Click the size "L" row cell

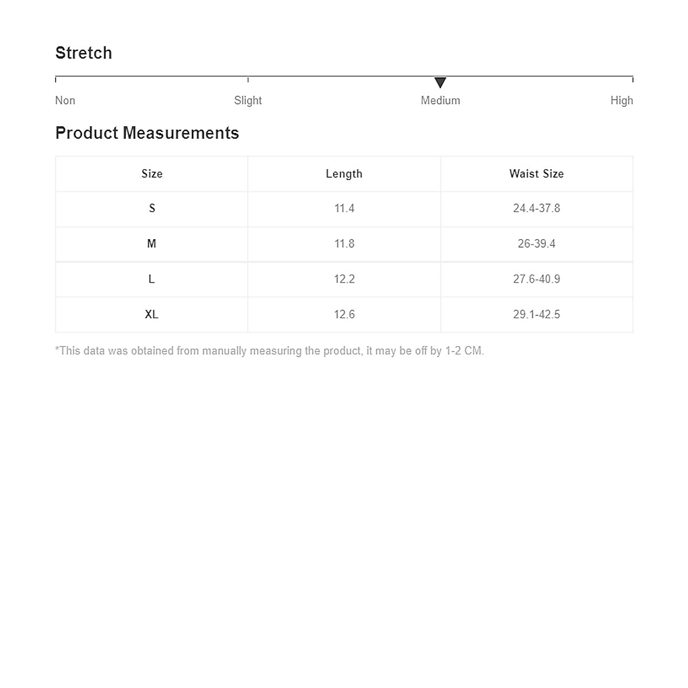point(152,279)
